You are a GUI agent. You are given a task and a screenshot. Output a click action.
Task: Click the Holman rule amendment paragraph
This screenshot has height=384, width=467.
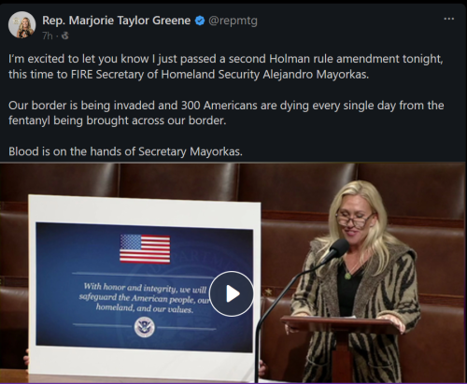[225, 66]
